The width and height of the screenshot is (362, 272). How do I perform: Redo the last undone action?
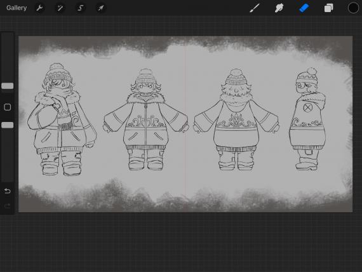8,206
